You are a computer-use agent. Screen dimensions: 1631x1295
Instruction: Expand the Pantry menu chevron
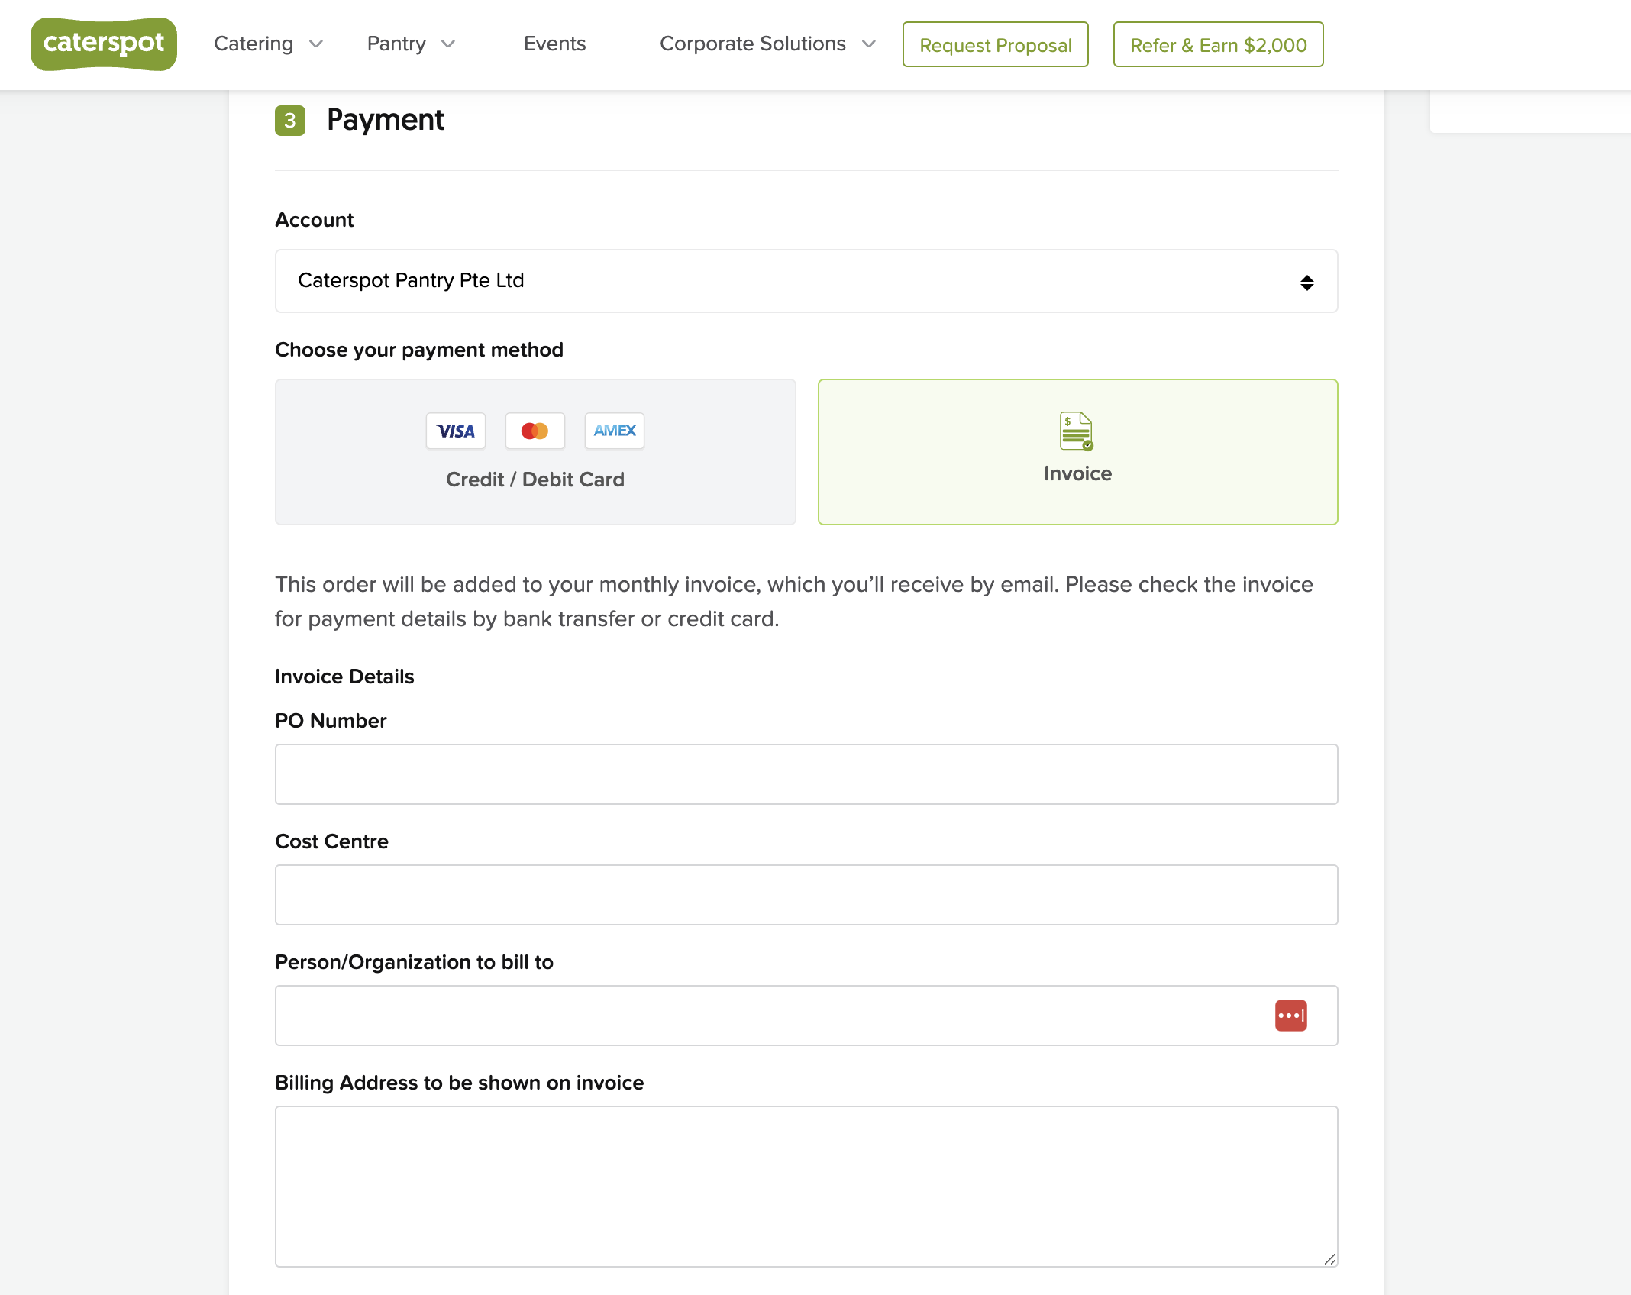click(448, 44)
